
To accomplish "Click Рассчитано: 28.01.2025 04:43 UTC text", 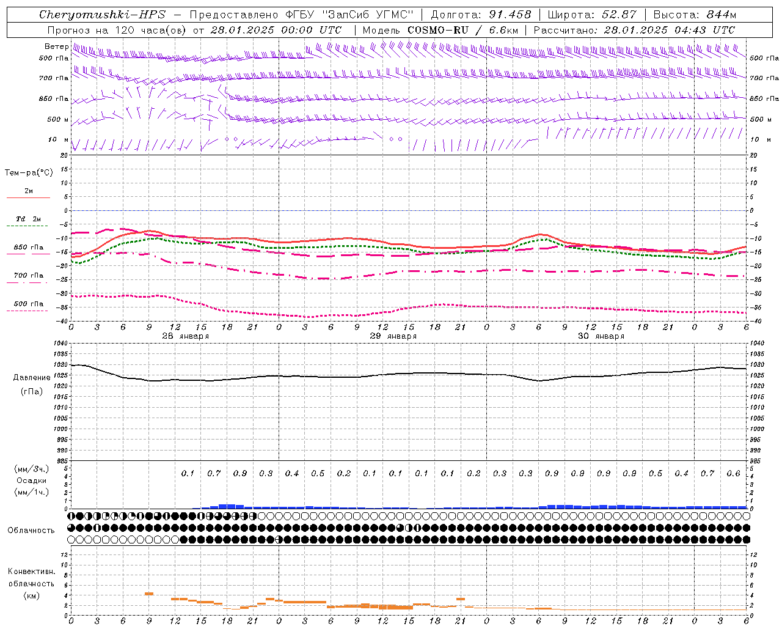I will point(634,30).
